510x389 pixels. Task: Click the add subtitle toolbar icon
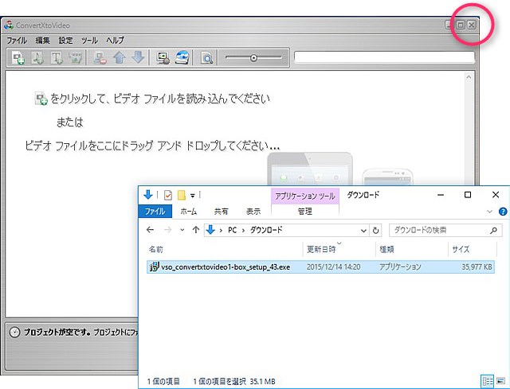pyautogui.click(x=57, y=58)
